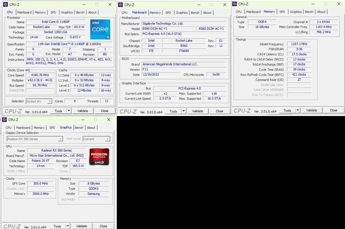The height and width of the screenshot is (229, 345).
Task: Switch to Memory tab in the CPU window
Action: click(40, 12)
